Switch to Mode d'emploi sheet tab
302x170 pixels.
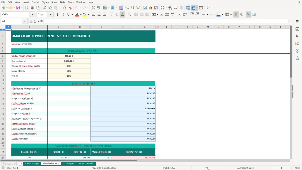click(x=86, y=163)
